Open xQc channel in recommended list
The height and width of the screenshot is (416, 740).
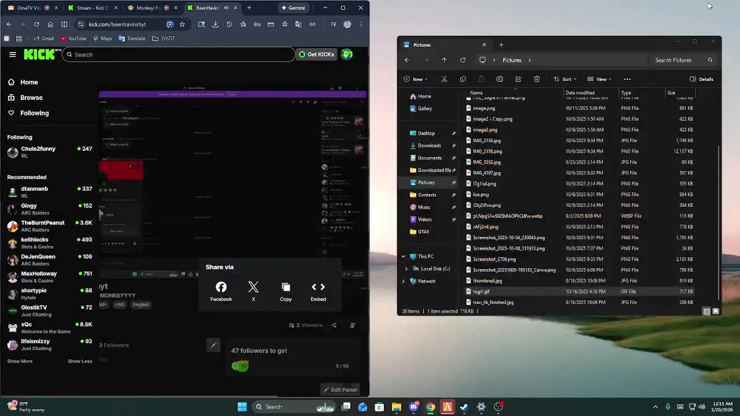[x=50, y=328]
